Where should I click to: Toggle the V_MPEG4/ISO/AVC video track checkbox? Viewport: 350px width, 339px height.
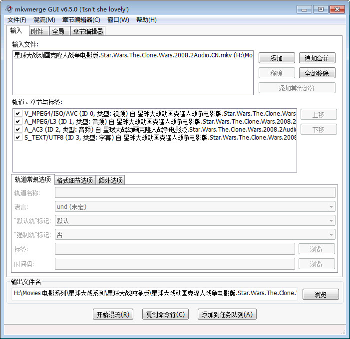(x=18, y=114)
